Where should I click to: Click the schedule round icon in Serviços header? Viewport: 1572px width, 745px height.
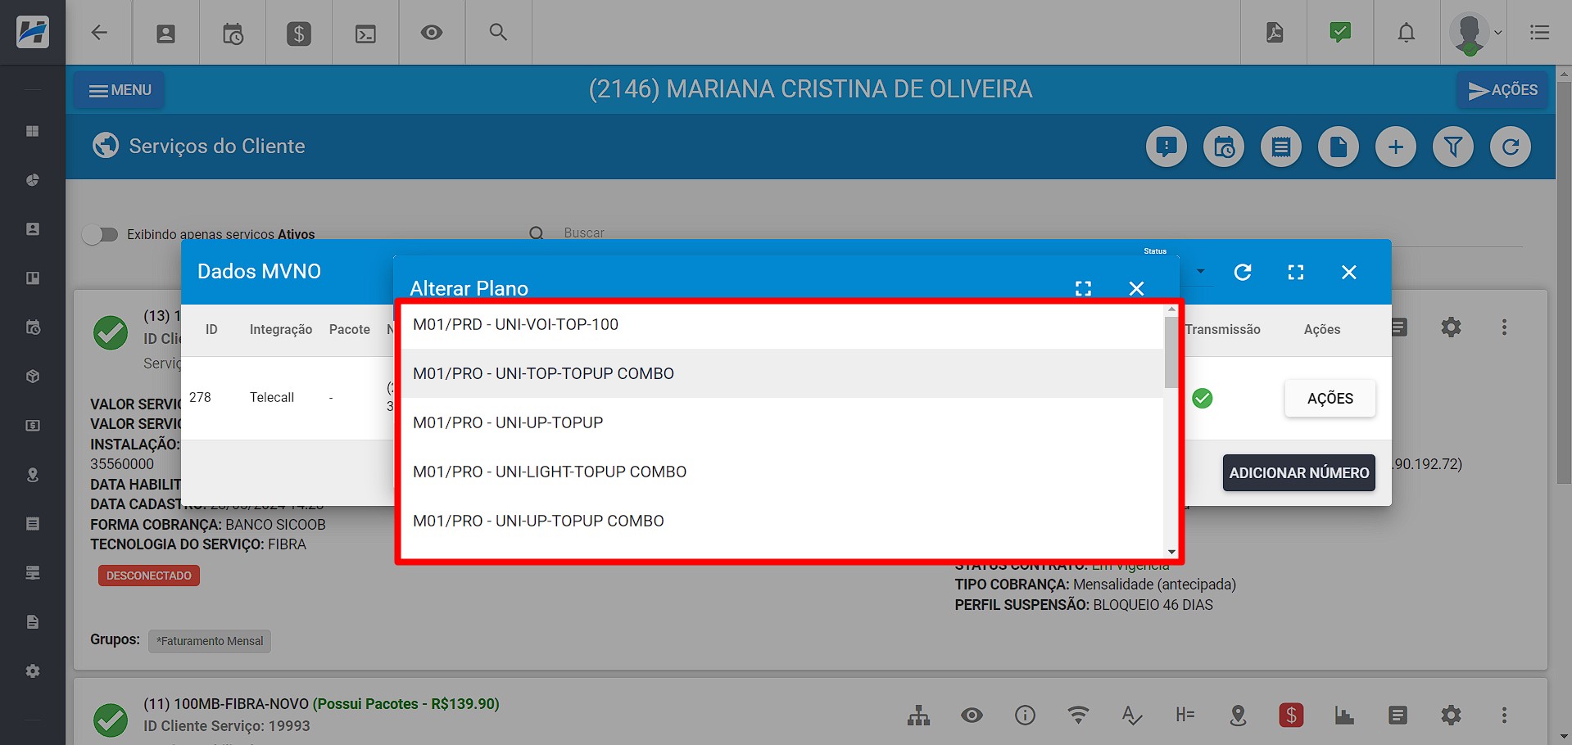click(1224, 147)
